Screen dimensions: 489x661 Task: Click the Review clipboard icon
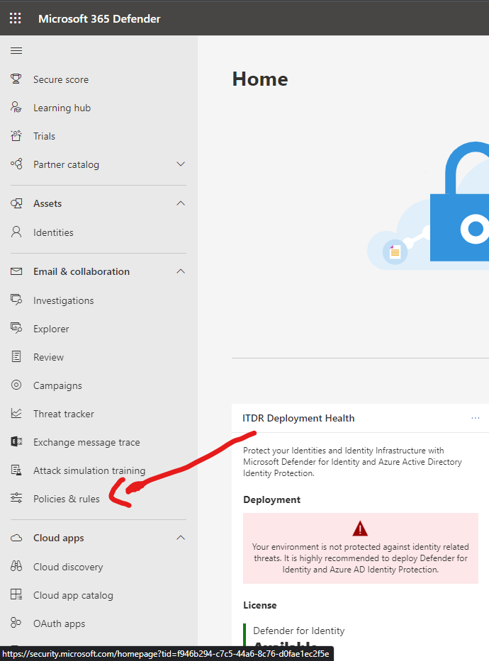tap(16, 356)
